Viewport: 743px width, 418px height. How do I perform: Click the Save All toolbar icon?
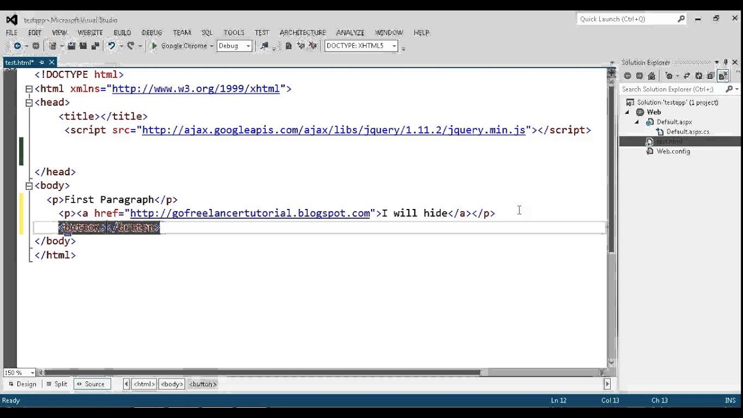pos(95,46)
